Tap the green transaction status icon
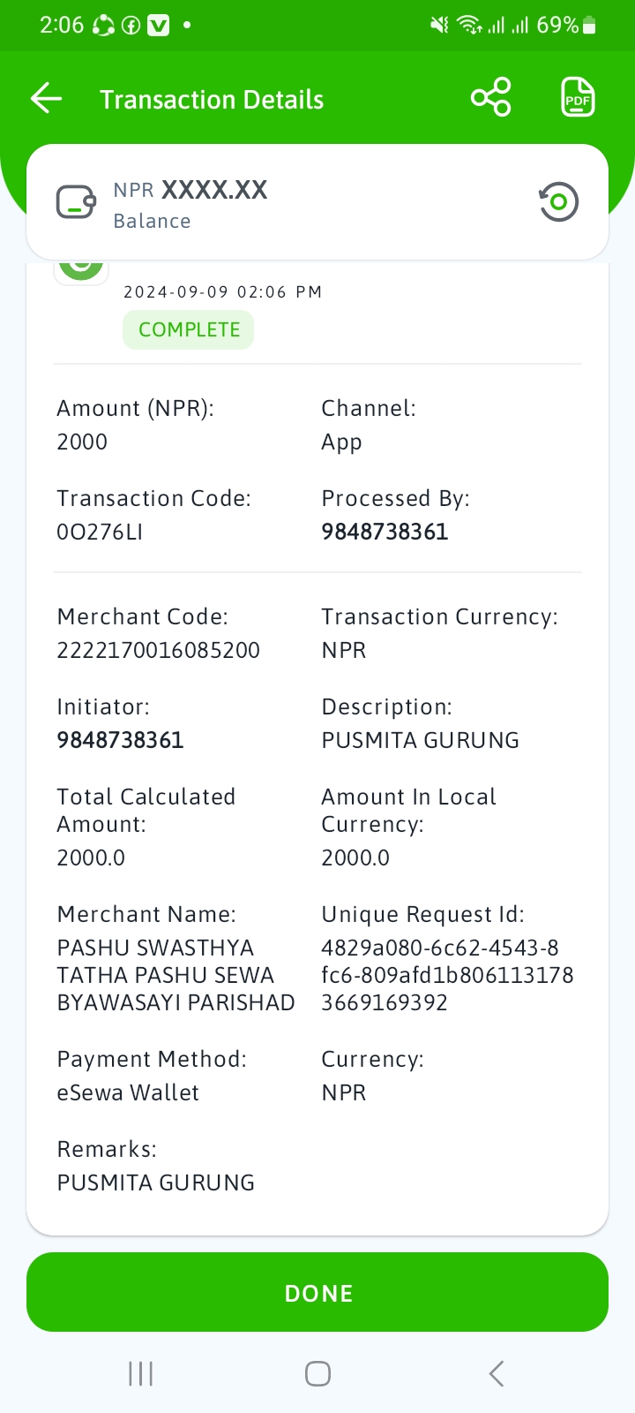635x1413 pixels. point(81,263)
